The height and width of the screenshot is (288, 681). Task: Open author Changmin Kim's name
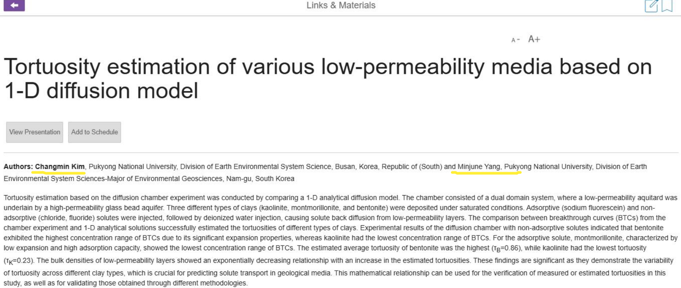pos(60,167)
